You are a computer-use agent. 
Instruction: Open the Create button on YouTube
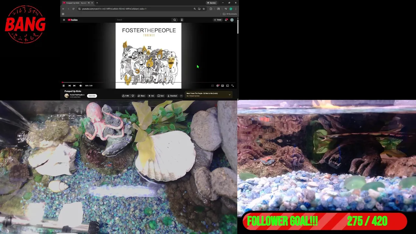[218, 20]
